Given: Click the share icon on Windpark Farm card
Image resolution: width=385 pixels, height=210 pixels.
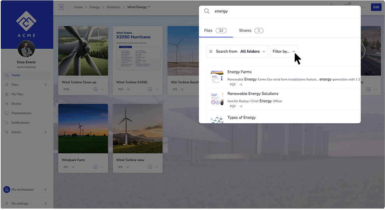Looking at the screenshot, I should (72, 167).
